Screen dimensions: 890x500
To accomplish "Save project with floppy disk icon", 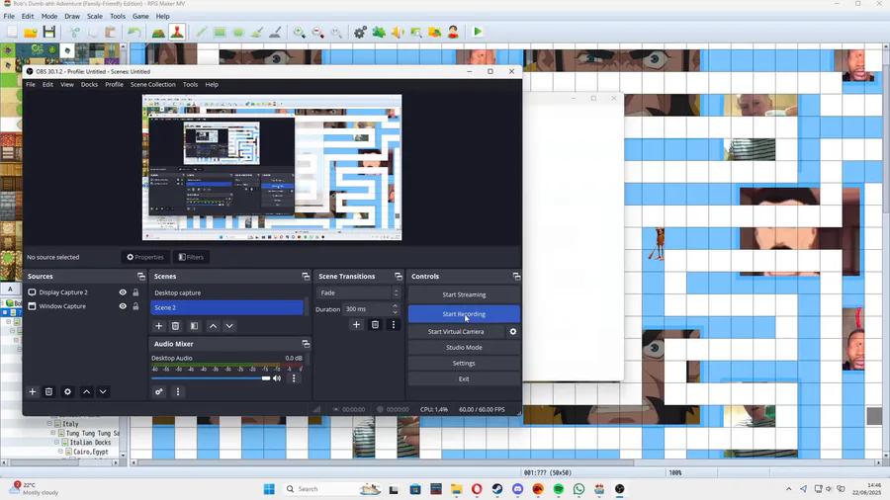I will point(49,32).
